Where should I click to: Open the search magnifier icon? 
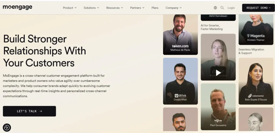click(222, 8)
